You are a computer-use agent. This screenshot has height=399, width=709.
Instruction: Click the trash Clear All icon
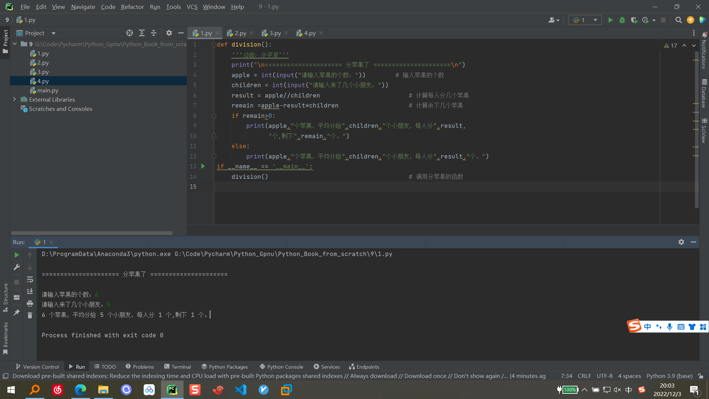30,315
